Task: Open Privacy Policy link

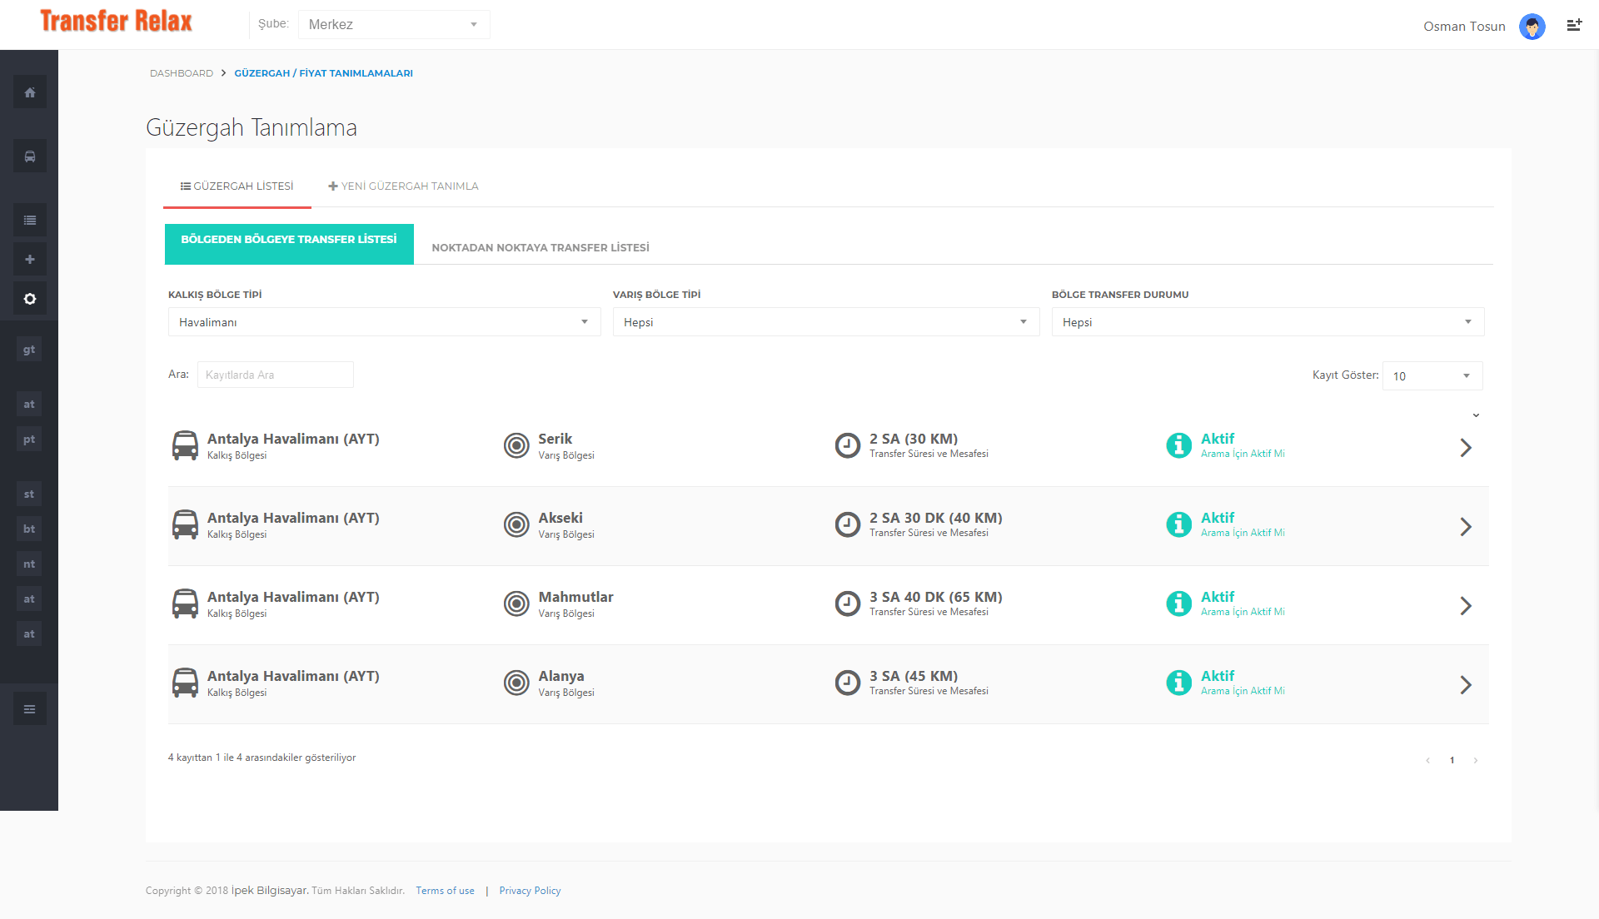Action: pos(530,891)
